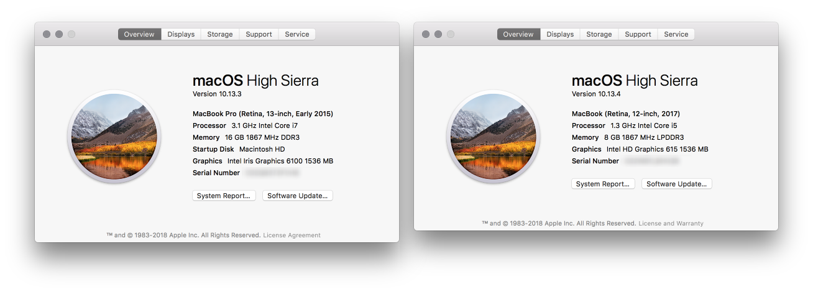Click '8 GB 1867 MHz LPDDR3' memory value
The height and width of the screenshot is (292, 813).
[645, 137]
